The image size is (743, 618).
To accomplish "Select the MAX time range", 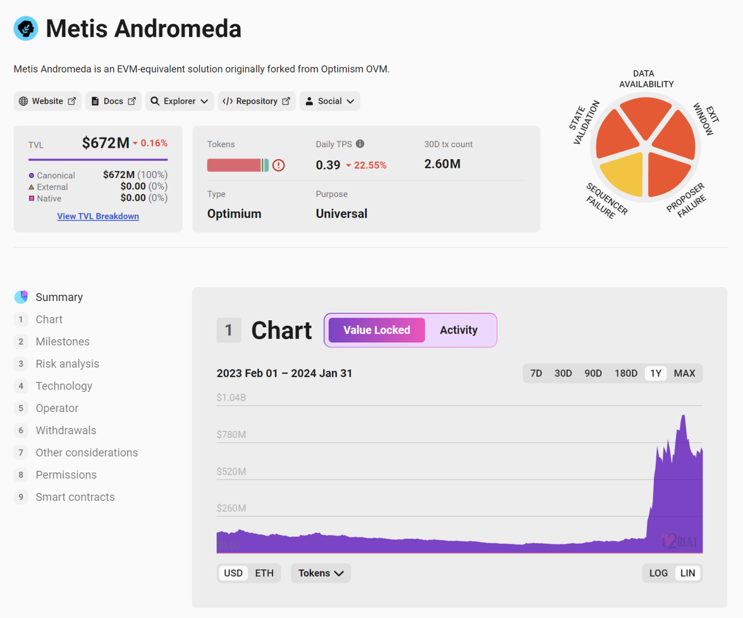I will pyautogui.click(x=684, y=373).
